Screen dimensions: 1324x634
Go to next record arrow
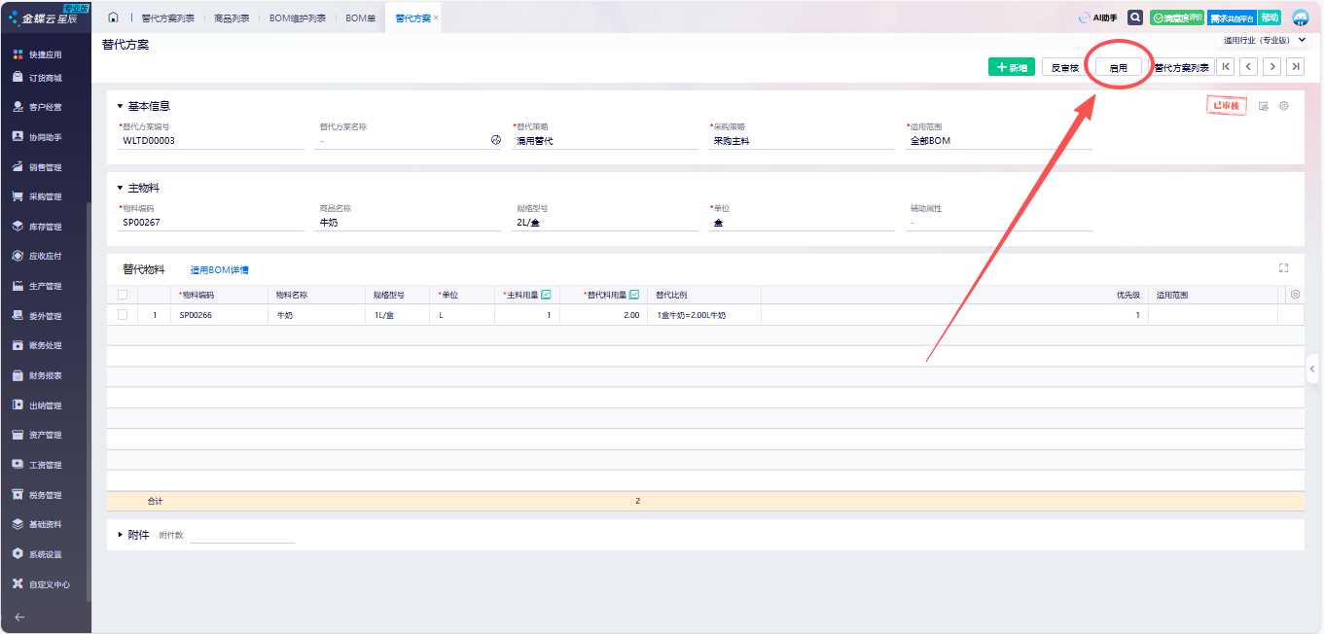pos(1271,67)
